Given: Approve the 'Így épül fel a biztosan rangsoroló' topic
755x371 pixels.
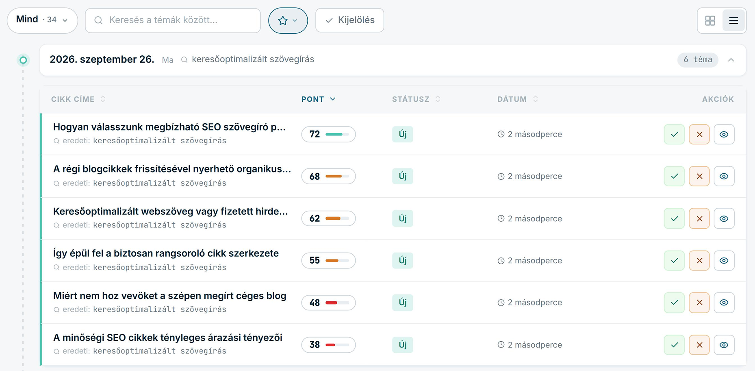Looking at the screenshot, I should (x=674, y=260).
